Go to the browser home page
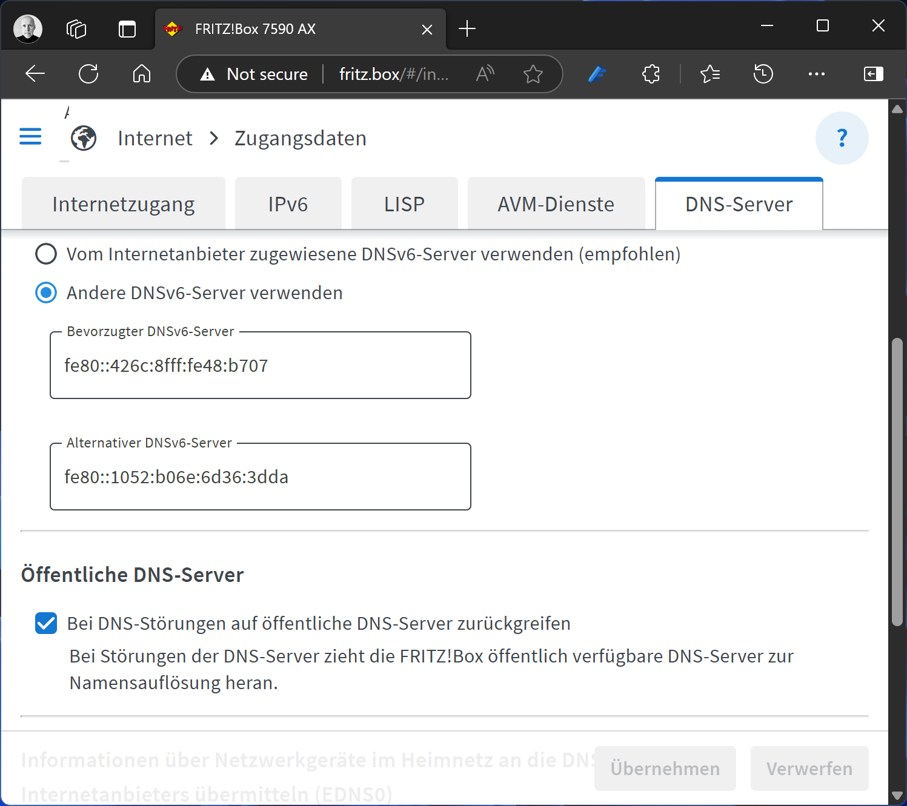 pos(142,74)
